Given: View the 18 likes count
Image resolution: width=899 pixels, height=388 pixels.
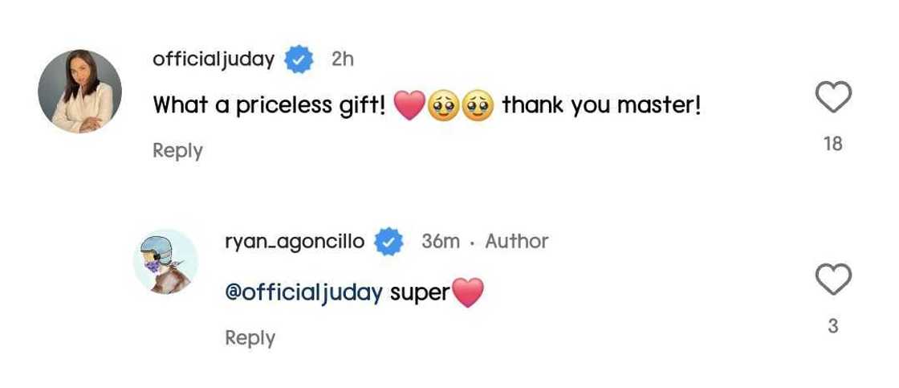Looking at the screenshot, I should tap(832, 144).
